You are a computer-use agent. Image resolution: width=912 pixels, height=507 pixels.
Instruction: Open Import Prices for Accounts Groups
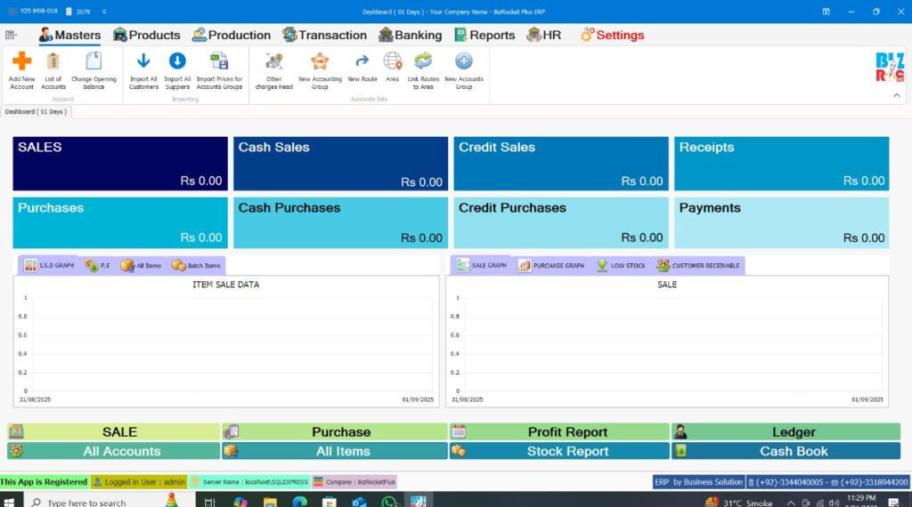click(219, 61)
